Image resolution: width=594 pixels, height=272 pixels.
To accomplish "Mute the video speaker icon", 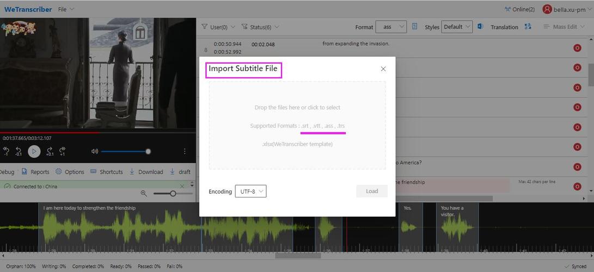I will click(95, 151).
